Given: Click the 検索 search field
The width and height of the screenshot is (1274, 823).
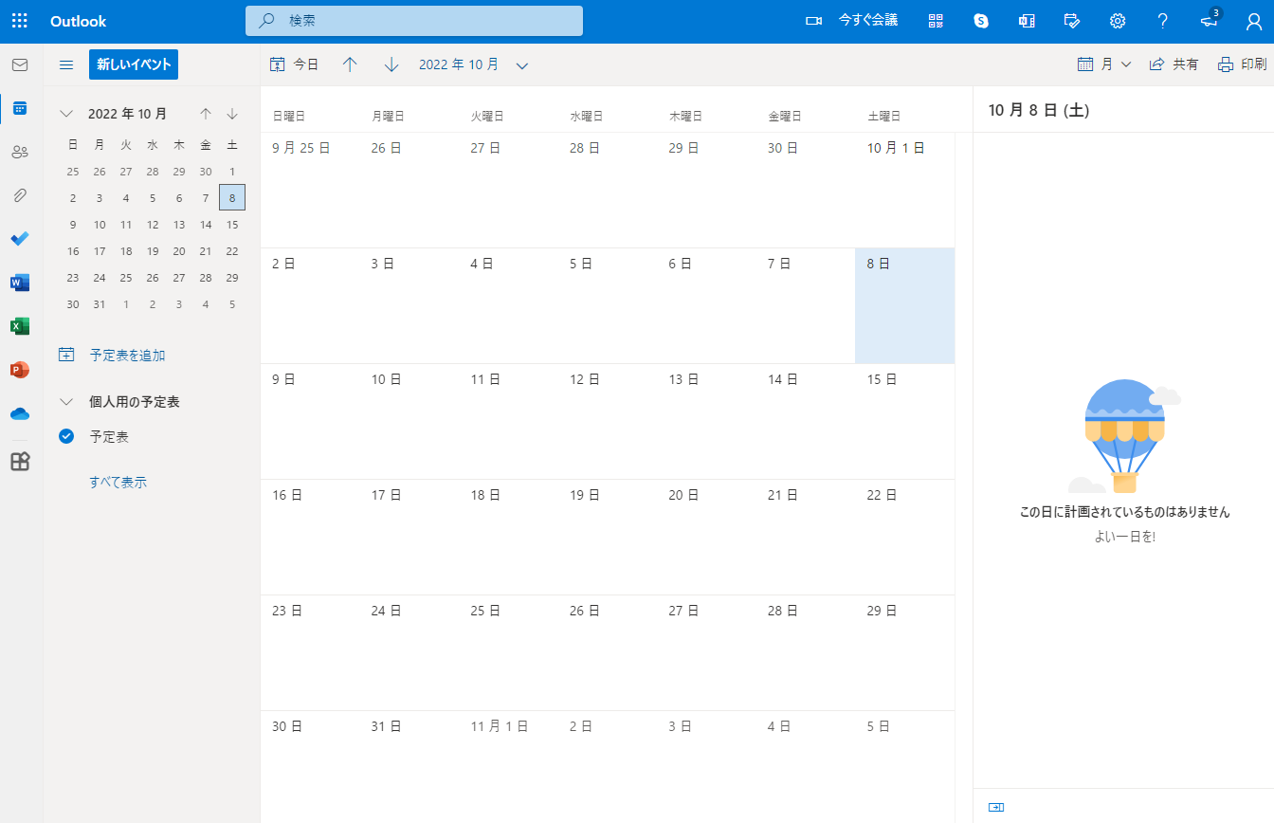Looking at the screenshot, I should click(414, 21).
